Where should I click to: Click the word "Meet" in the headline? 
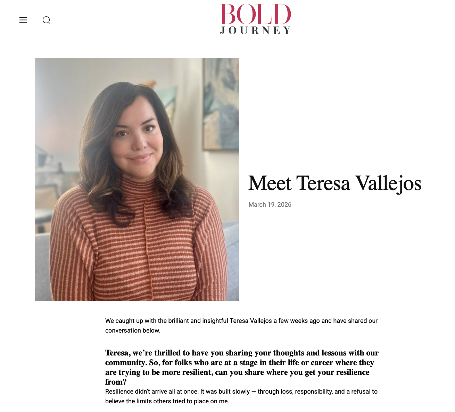tap(270, 183)
